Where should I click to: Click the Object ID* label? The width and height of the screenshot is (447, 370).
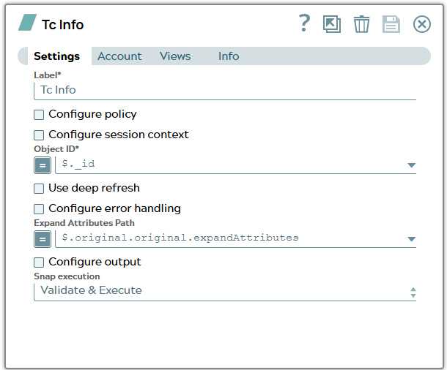pyautogui.click(x=56, y=148)
